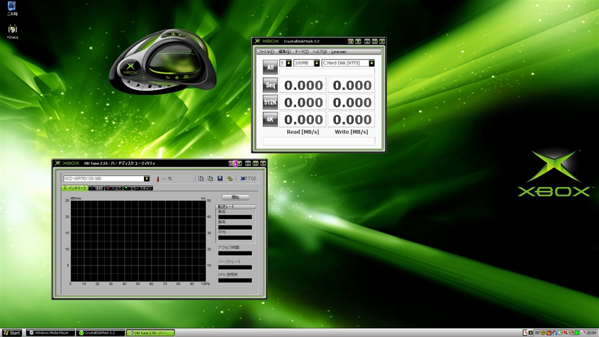Expand the OCZ-VERTEX drive selection dropdown

[x=147, y=178]
